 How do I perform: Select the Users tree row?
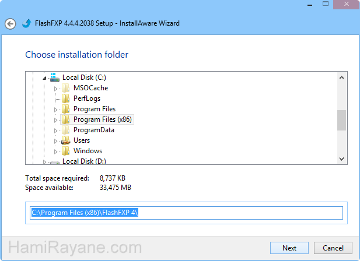pyautogui.click(x=82, y=140)
